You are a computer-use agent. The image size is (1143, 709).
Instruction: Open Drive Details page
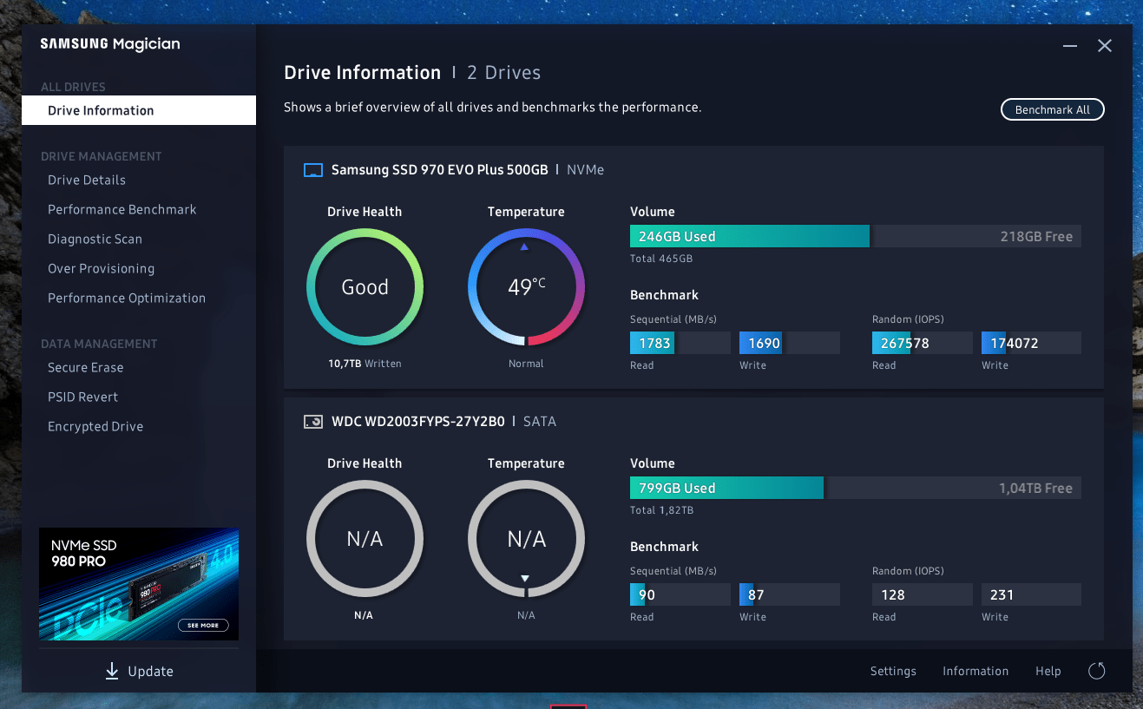pos(87,180)
